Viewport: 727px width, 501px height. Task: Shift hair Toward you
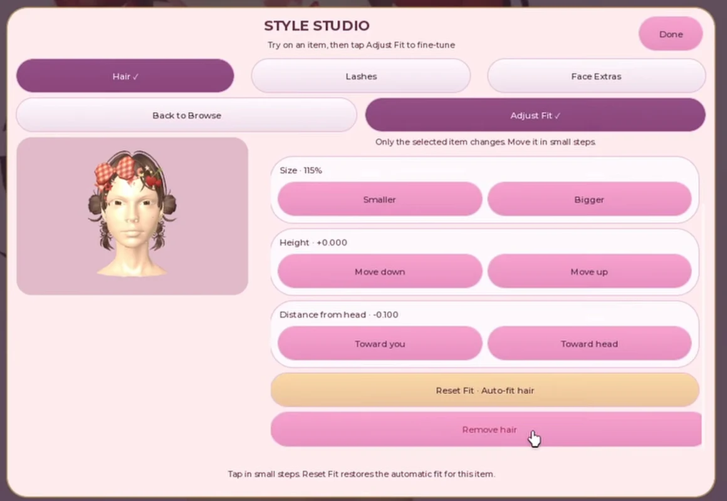(380, 343)
